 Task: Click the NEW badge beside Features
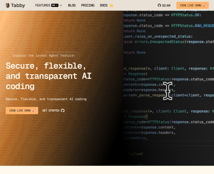point(55,5)
